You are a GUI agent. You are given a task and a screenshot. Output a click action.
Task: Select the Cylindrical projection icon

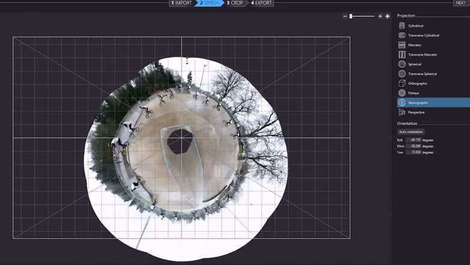[x=402, y=26]
